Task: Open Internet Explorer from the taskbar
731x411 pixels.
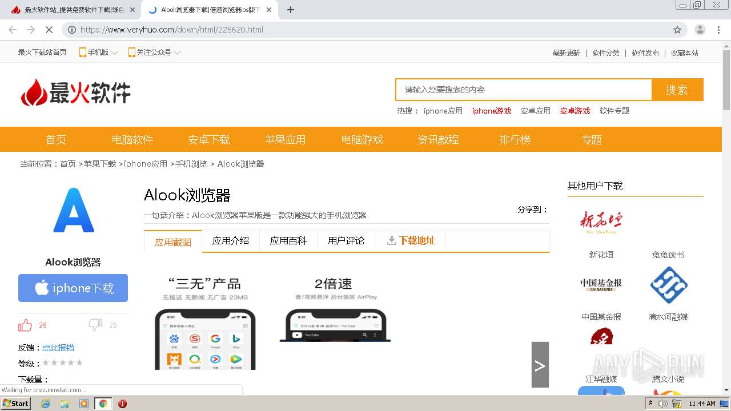Action: point(45,404)
